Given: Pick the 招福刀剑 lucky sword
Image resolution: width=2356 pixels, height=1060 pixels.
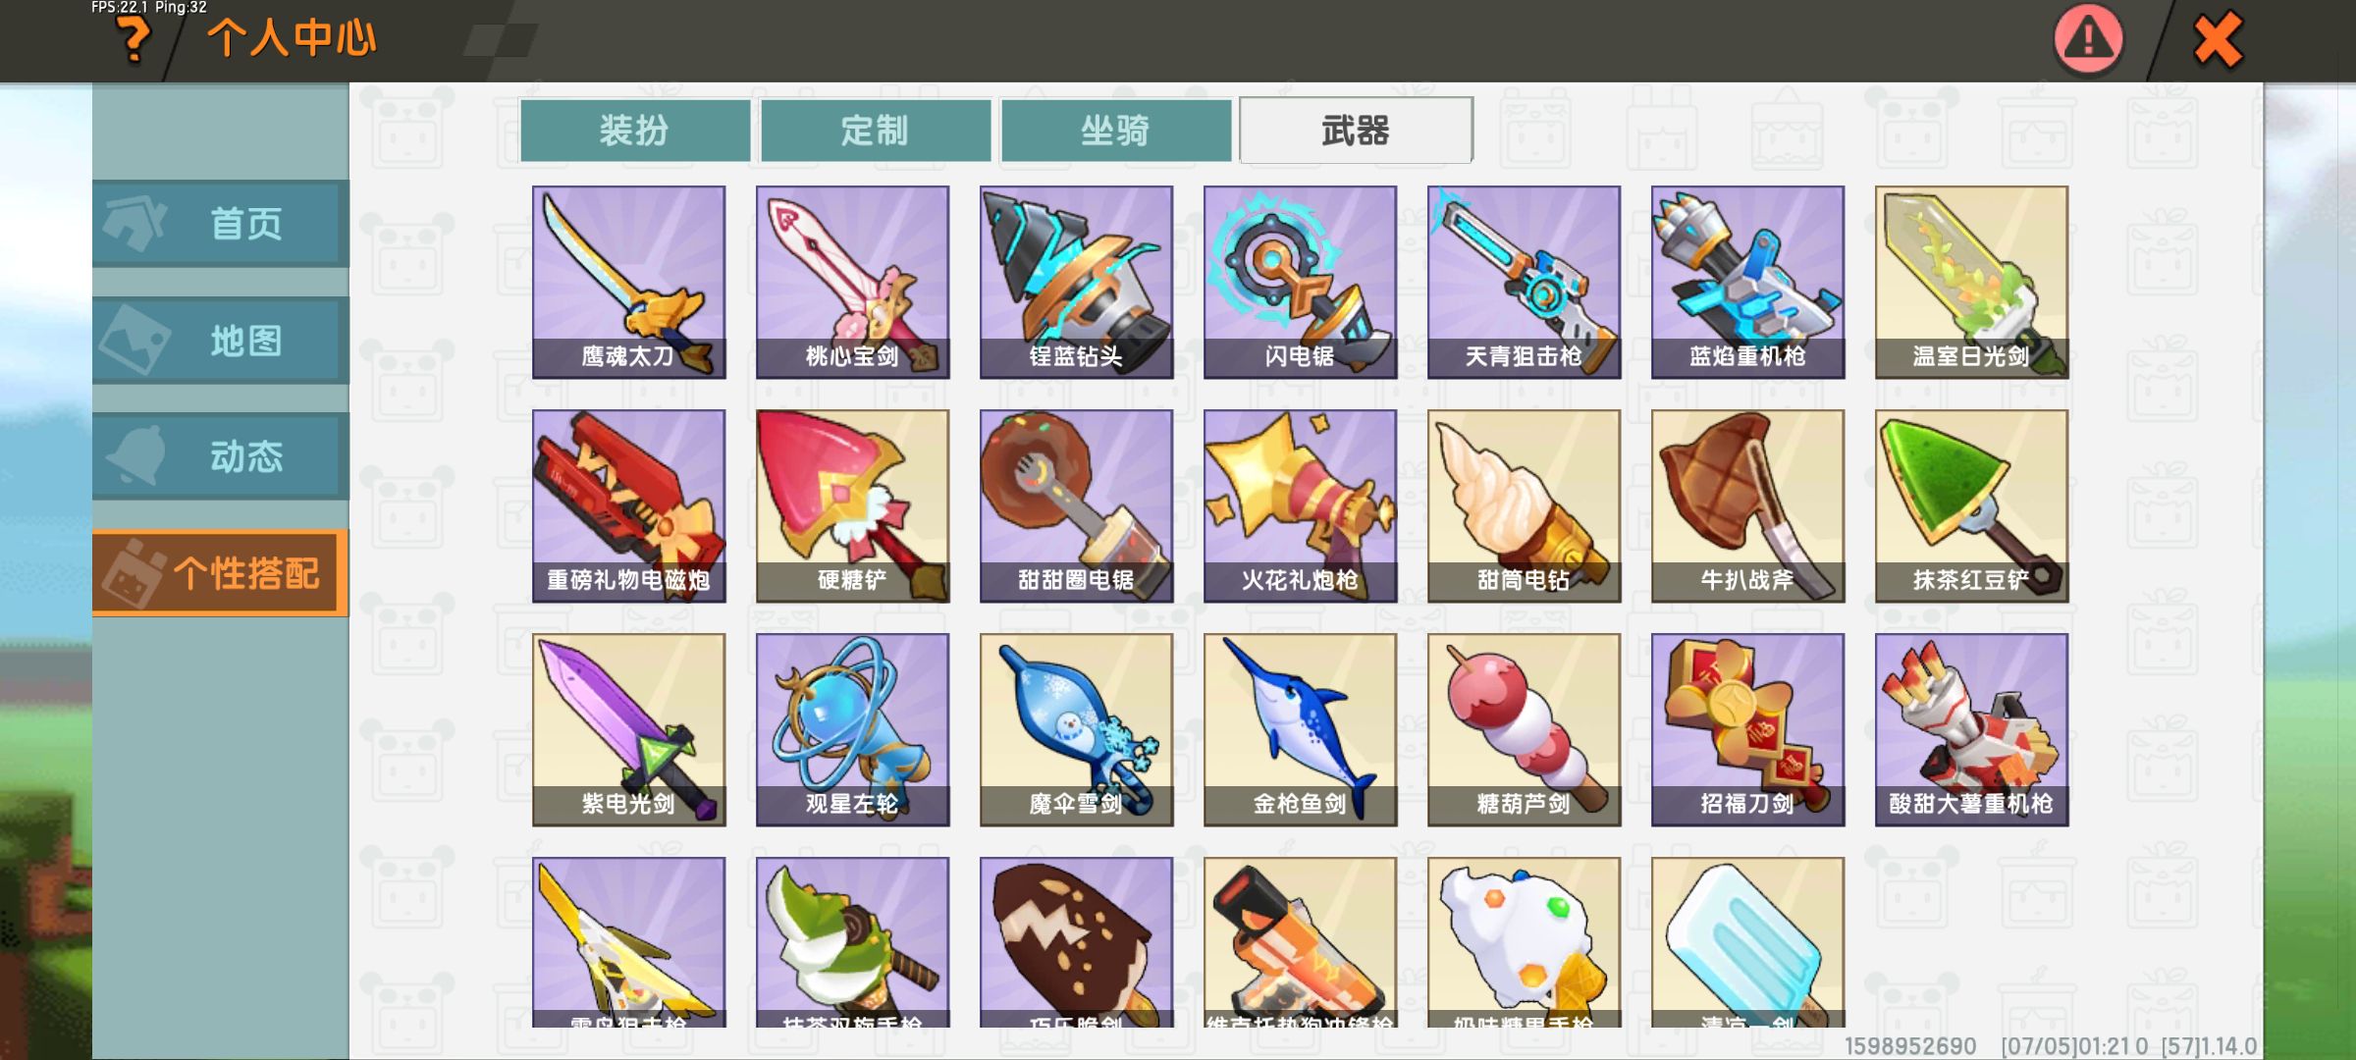Looking at the screenshot, I should (1747, 729).
